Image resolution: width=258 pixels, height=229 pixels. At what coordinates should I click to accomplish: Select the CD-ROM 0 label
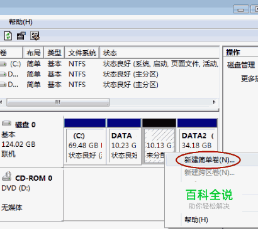[x=33, y=178]
